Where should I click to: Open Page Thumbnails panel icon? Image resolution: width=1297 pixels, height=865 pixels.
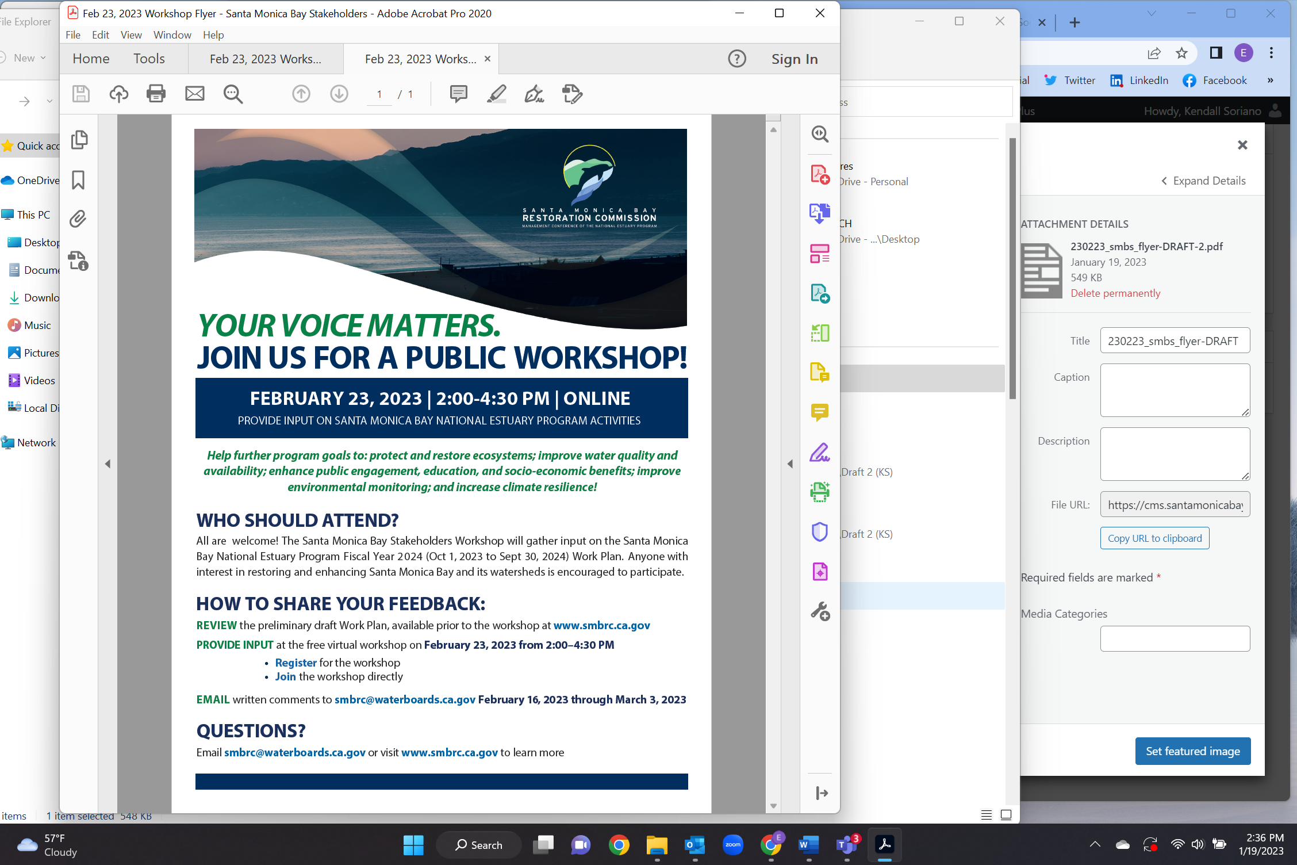tap(79, 140)
